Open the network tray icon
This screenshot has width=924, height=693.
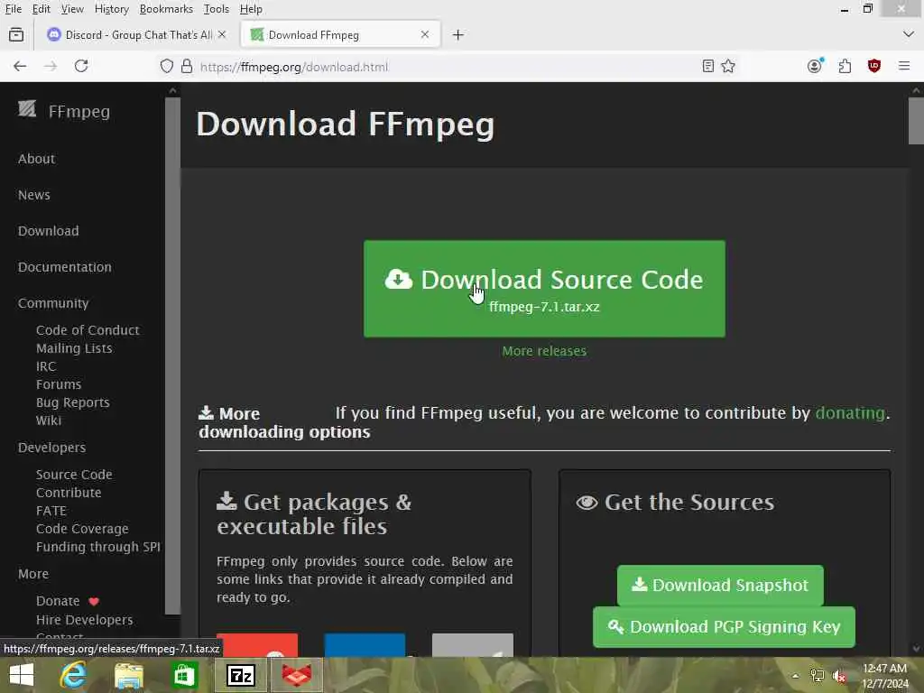coord(818,676)
